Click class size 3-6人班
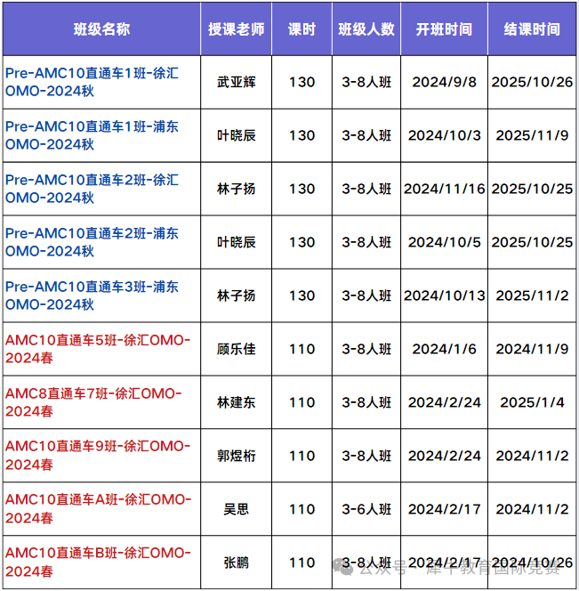Image resolution: width=579 pixels, height=591 pixels. coord(366,510)
